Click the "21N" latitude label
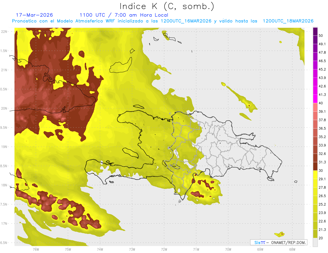328x253 pixels. pos(4,70)
